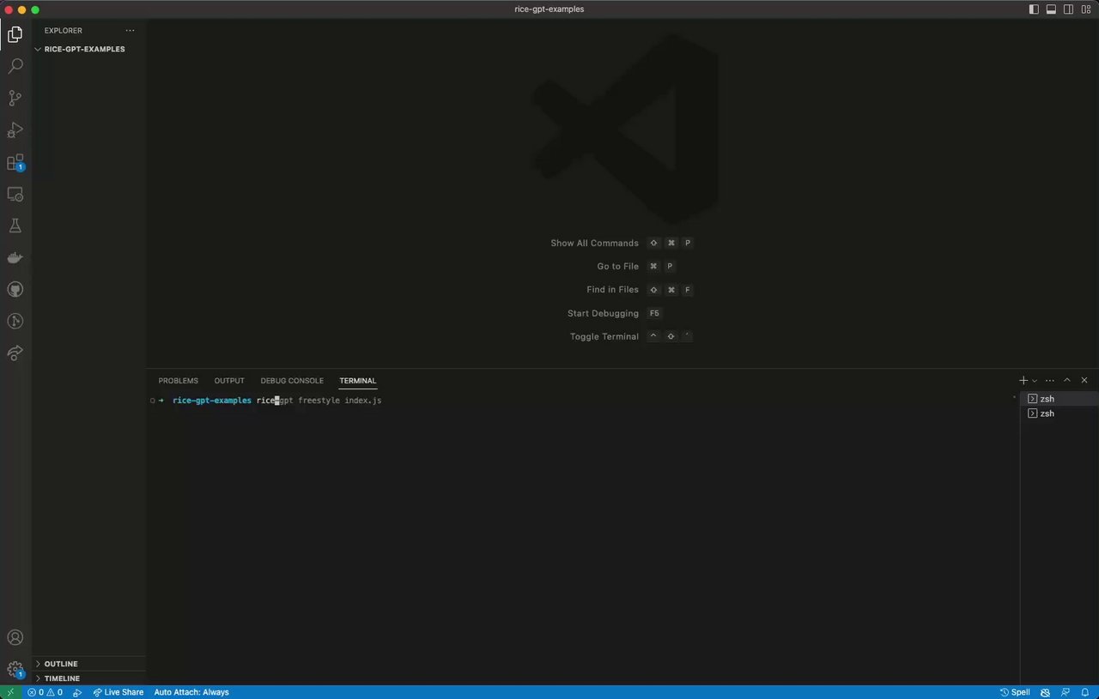Open the Customize Layout icon in title bar
Image resolution: width=1099 pixels, height=699 pixels.
point(1086,9)
